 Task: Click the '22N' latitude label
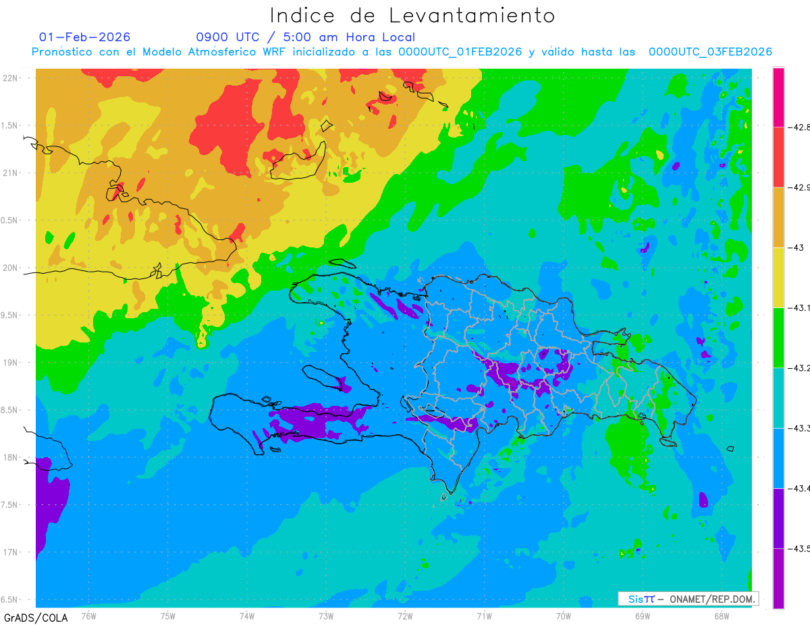(x=11, y=78)
